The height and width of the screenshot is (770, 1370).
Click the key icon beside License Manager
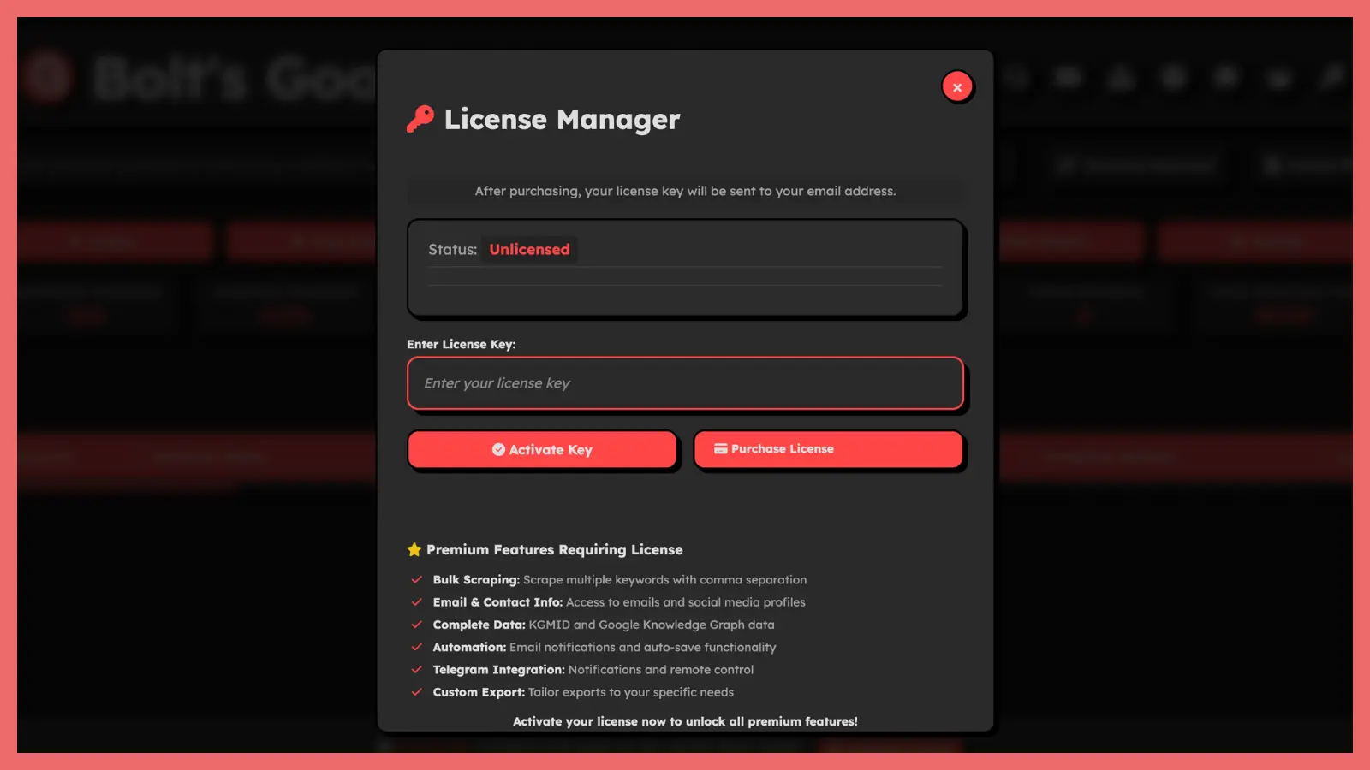[x=420, y=119]
